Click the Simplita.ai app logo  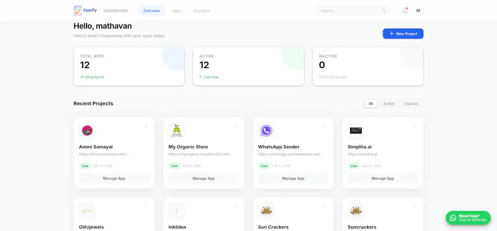[356, 131]
